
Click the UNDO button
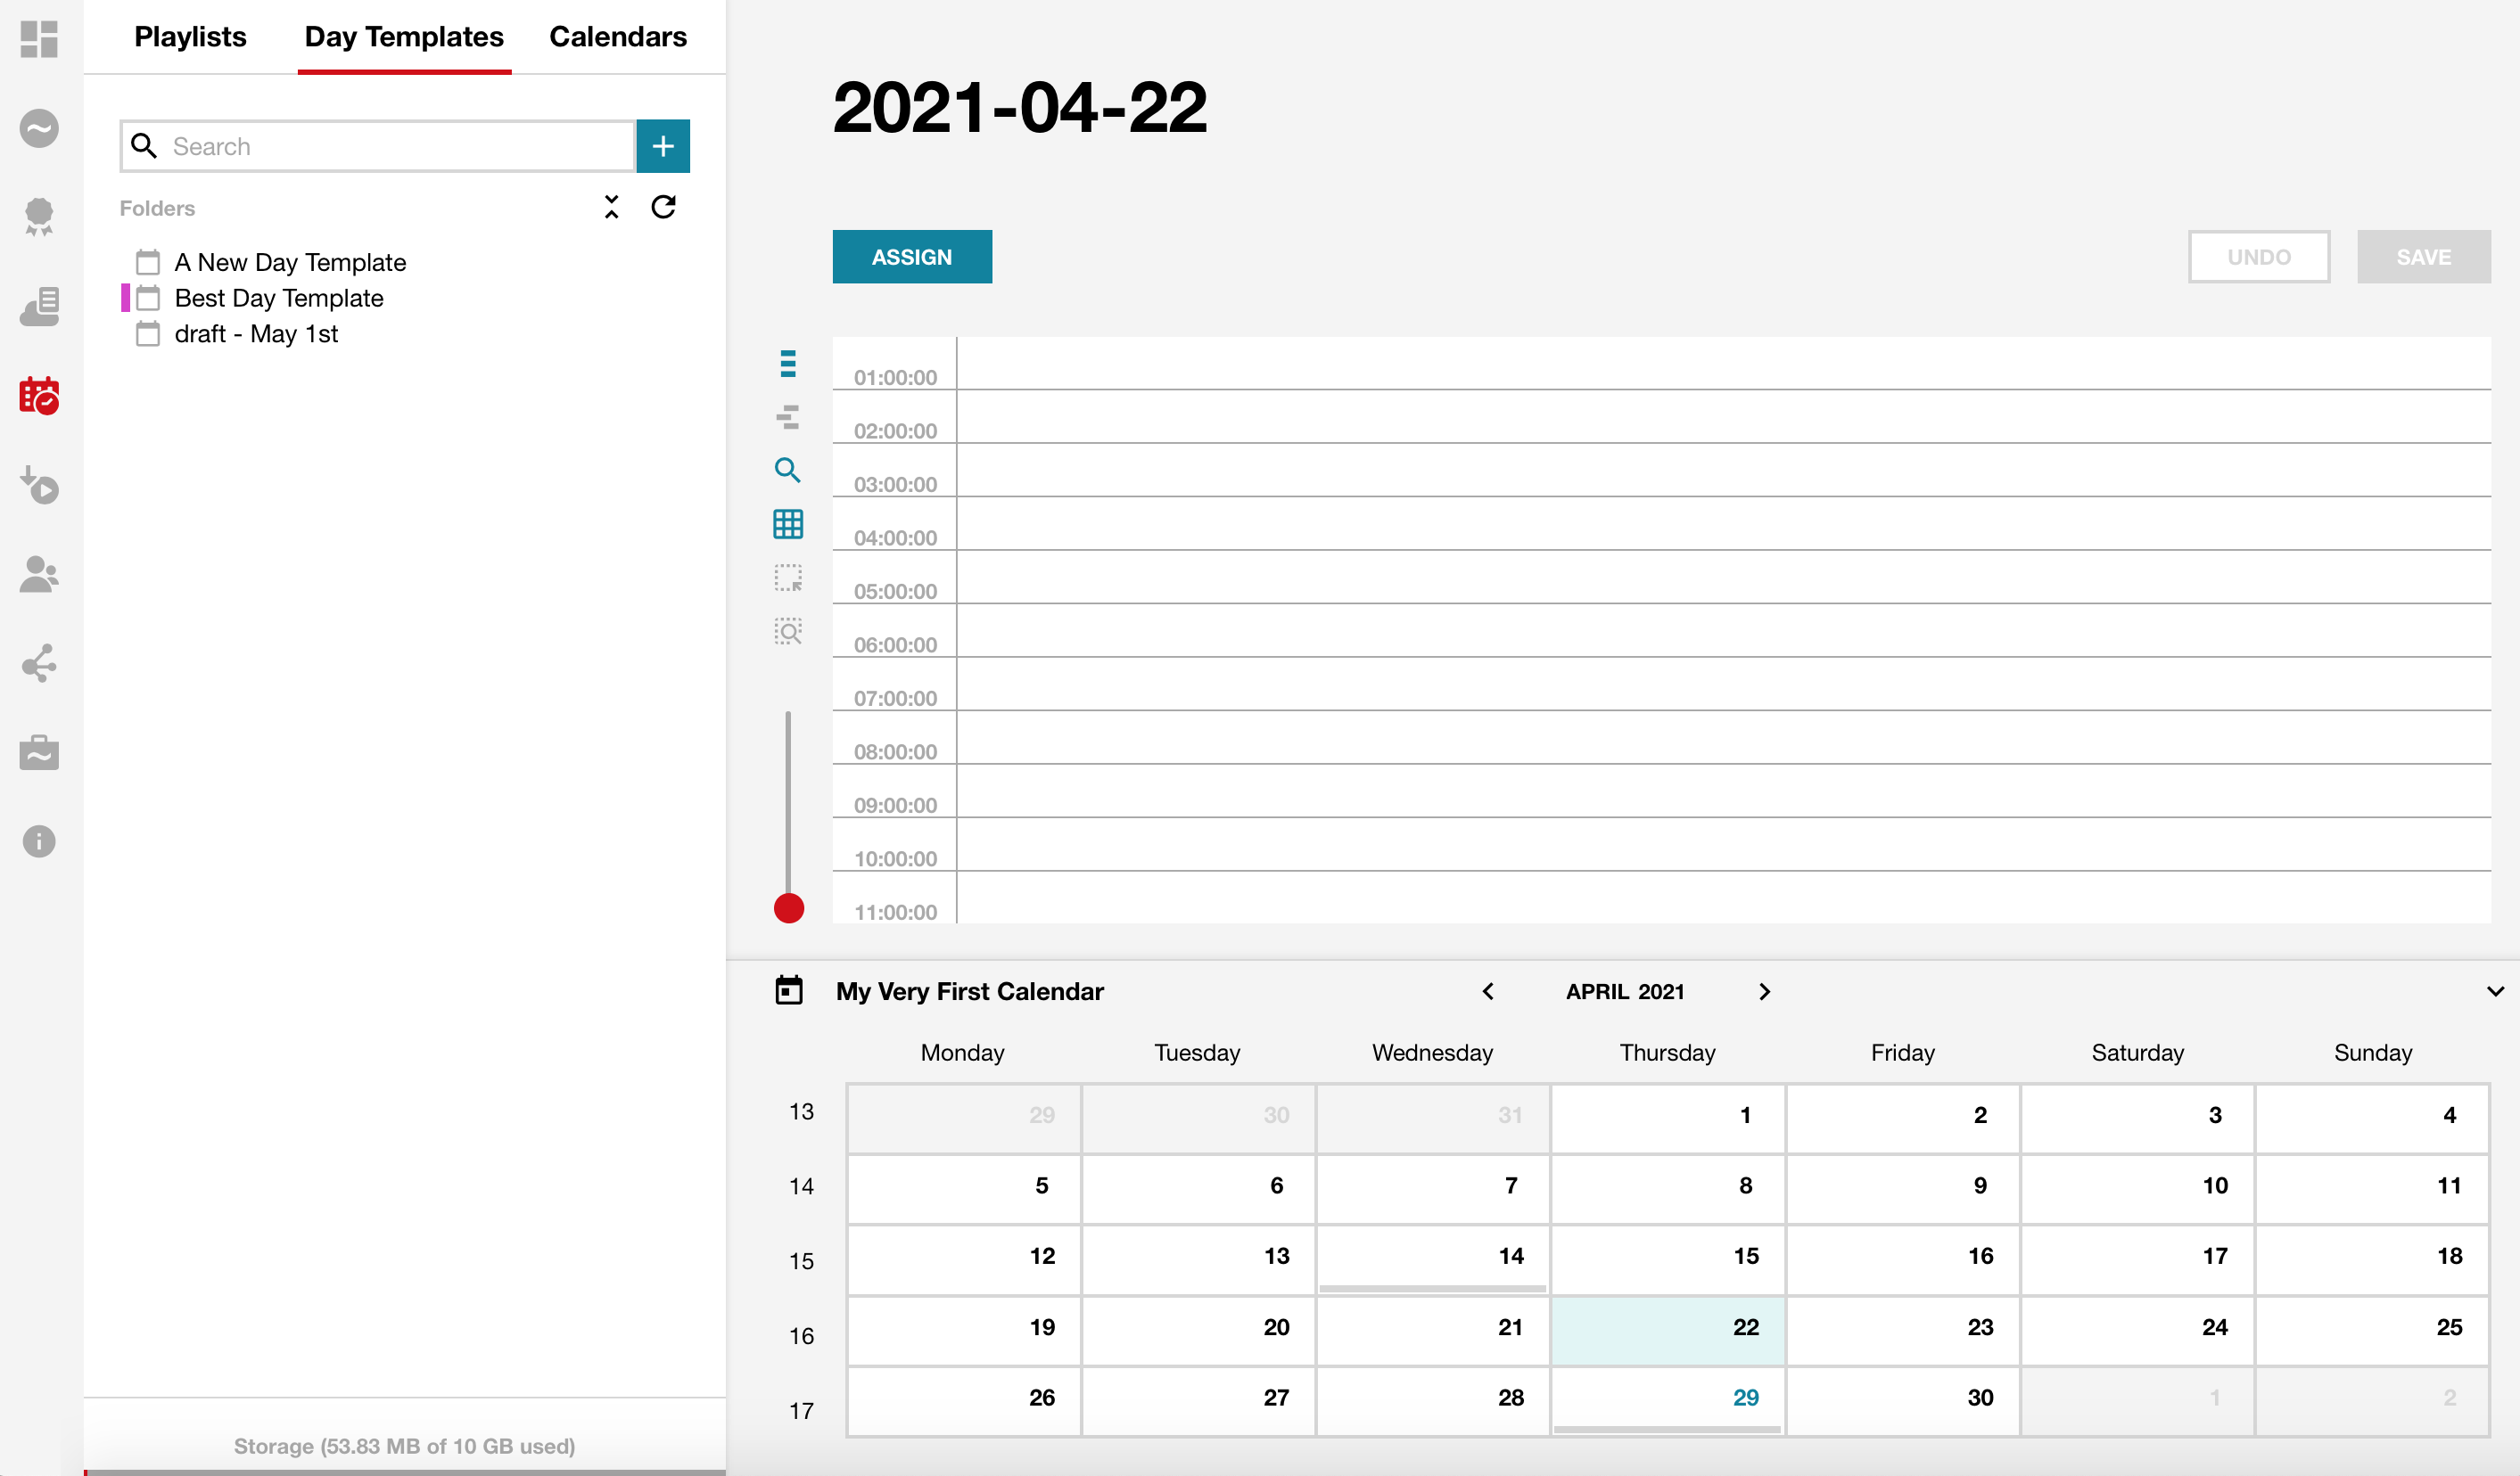point(2259,257)
